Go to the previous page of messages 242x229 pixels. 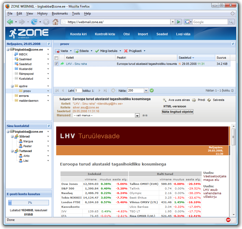pyautogui.click(x=63, y=90)
